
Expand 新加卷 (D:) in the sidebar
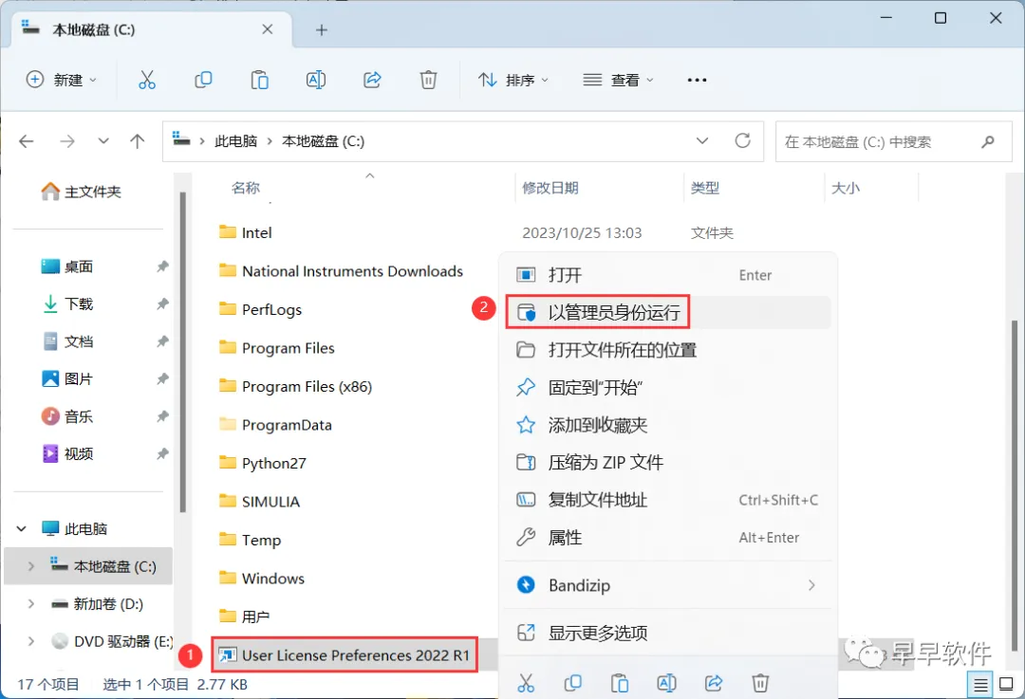click(x=30, y=604)
